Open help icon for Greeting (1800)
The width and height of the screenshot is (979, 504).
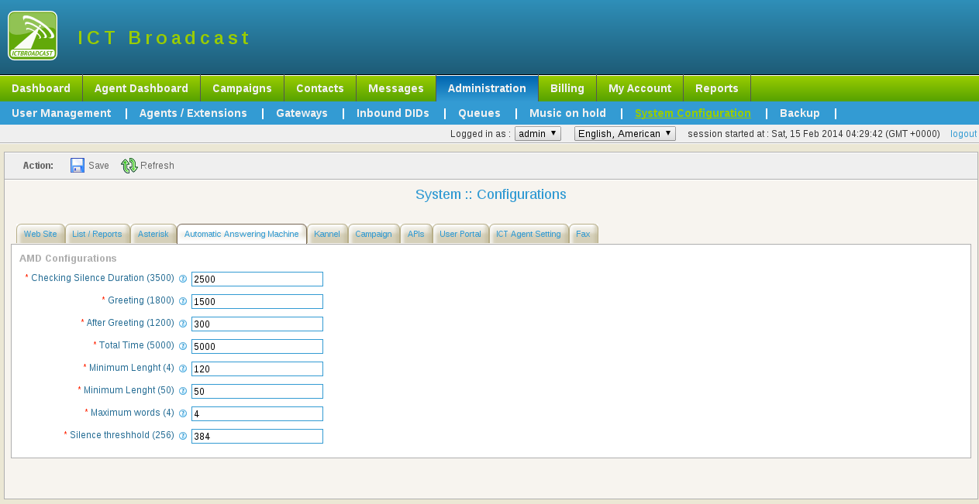coord(183,301)
